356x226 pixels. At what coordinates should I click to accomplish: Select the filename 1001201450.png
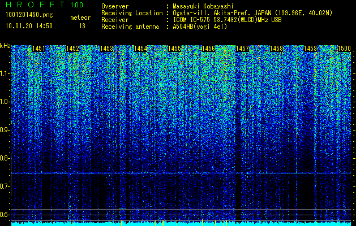pyautogui.click(x=29, y=15)
